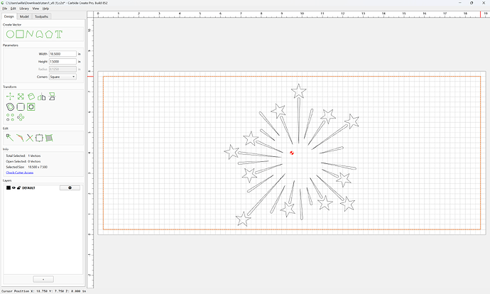The height and width of the screenshot is (294, 490).
Task: Click the Height input field
Action: coord(62,62)
